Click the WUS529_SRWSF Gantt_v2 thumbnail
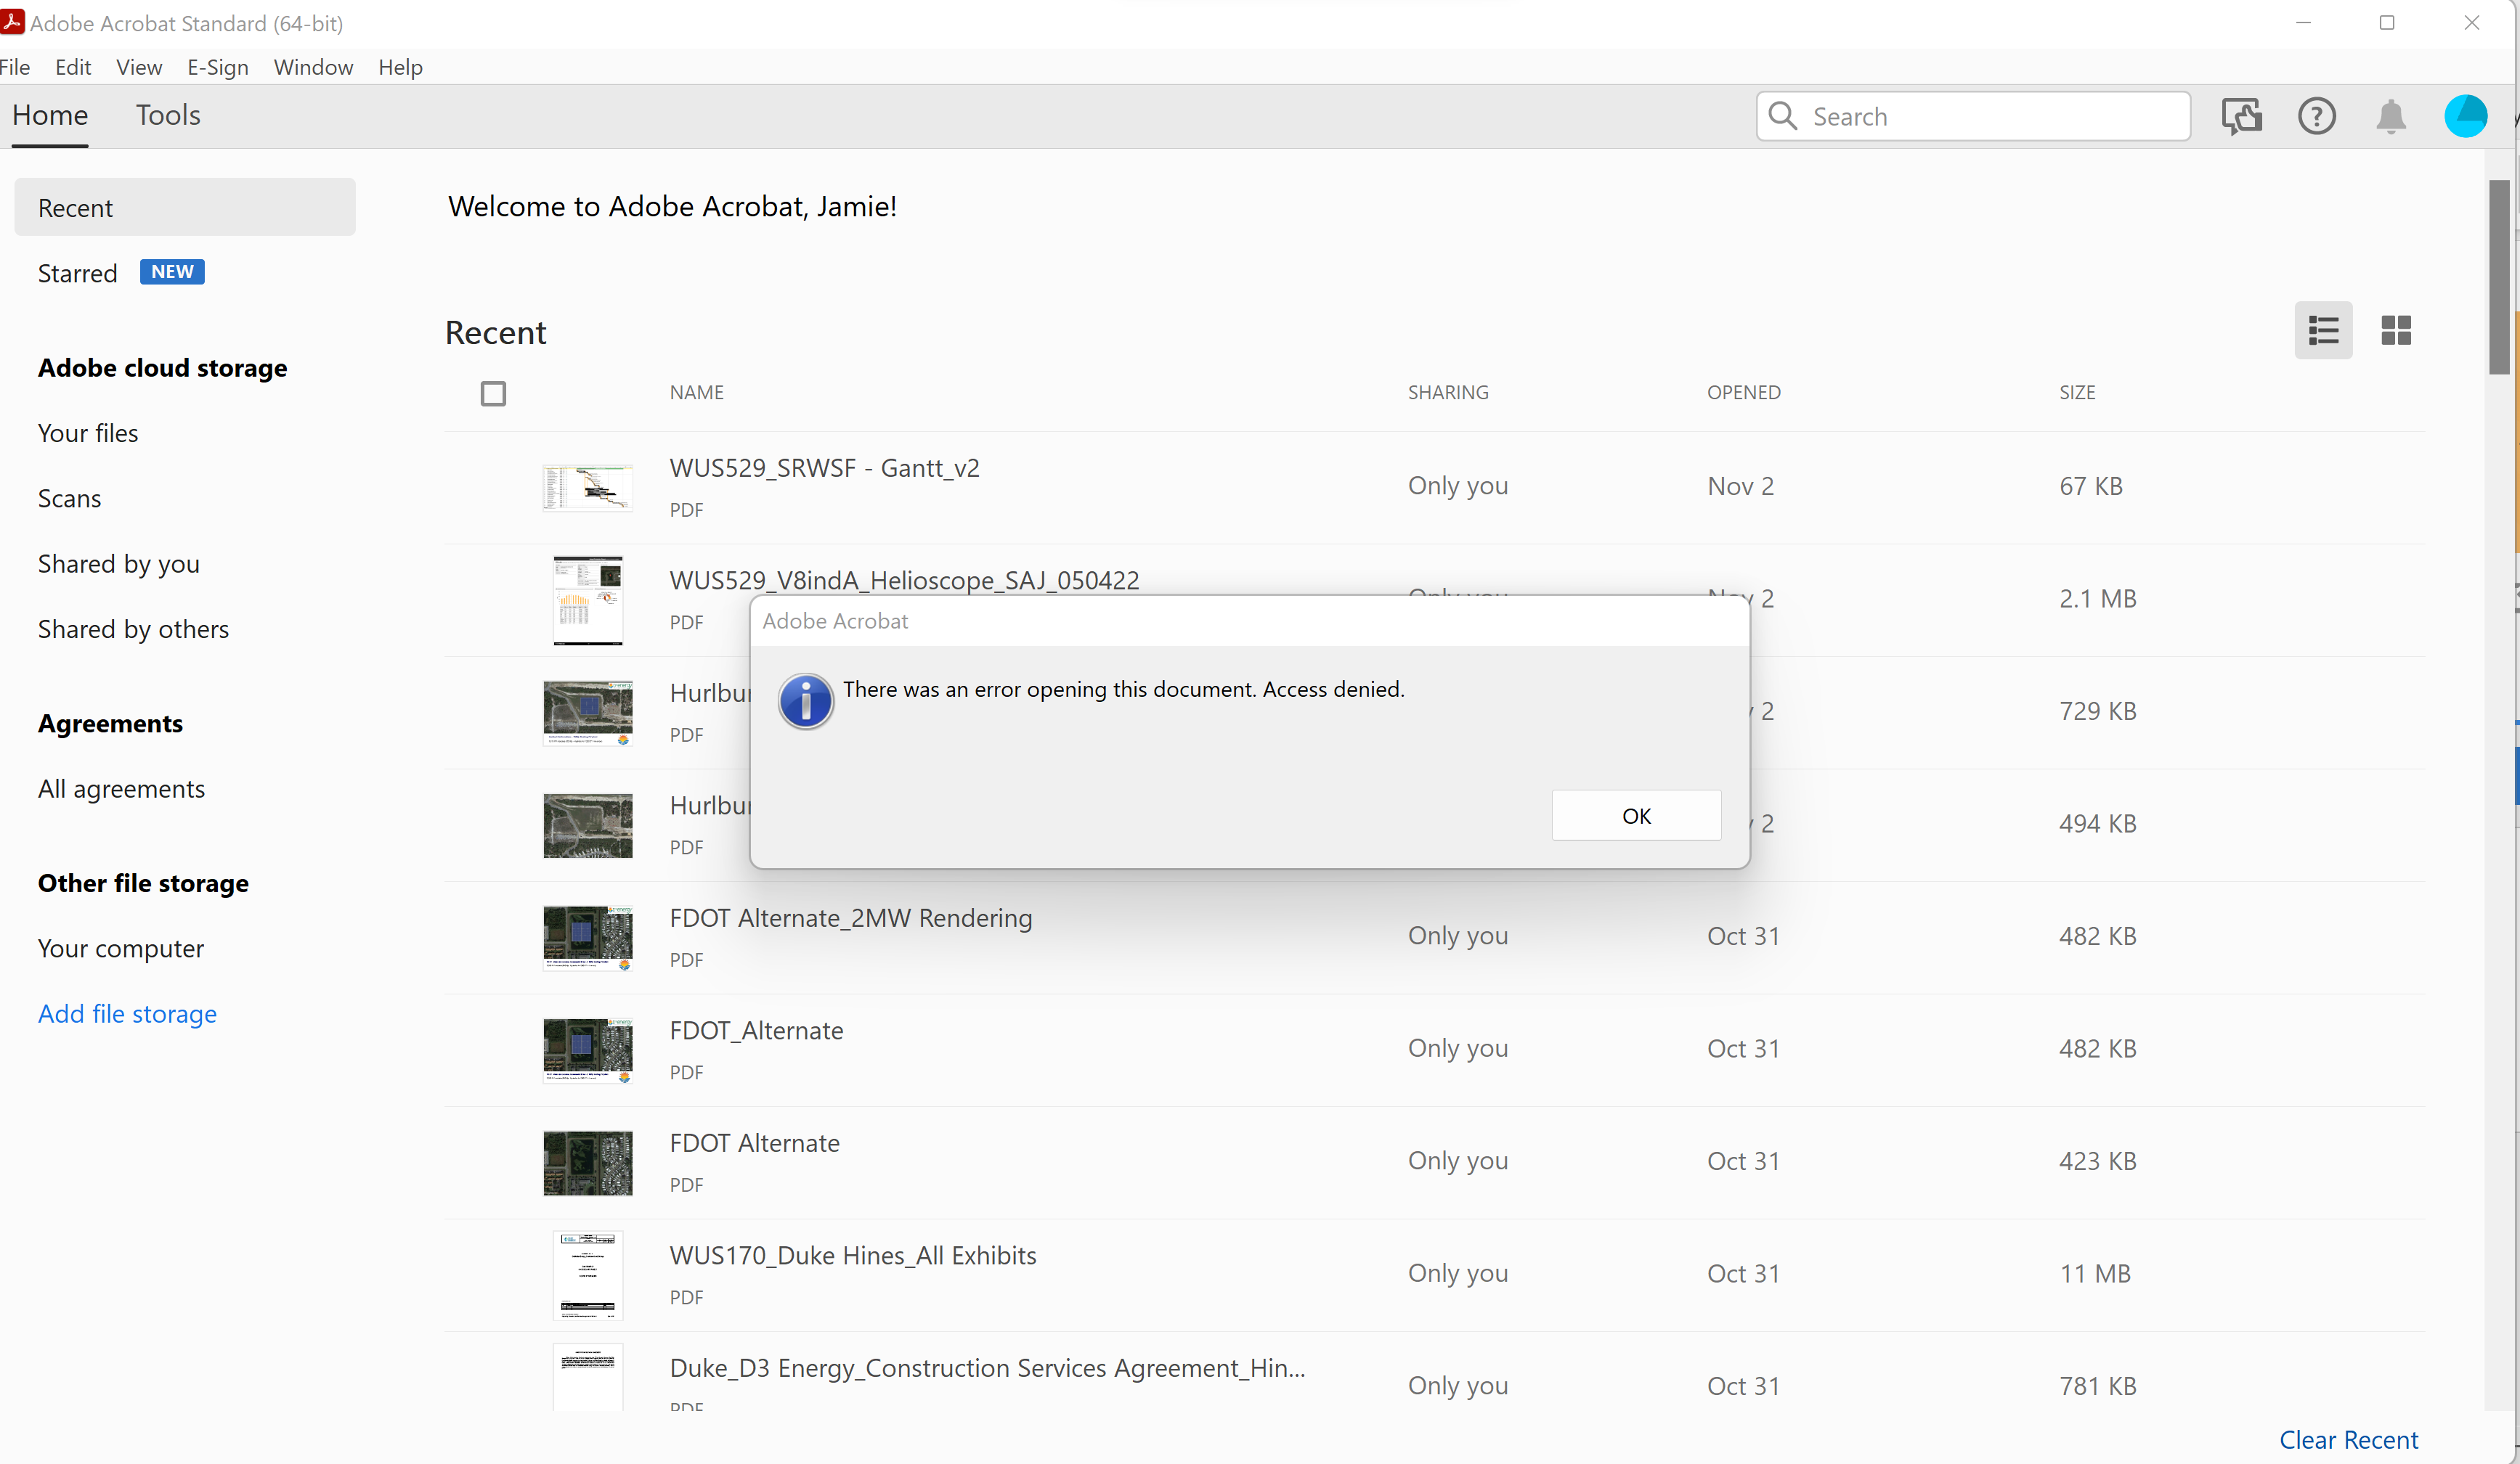Viewport: 2520px width, 1464px height. 587,488
